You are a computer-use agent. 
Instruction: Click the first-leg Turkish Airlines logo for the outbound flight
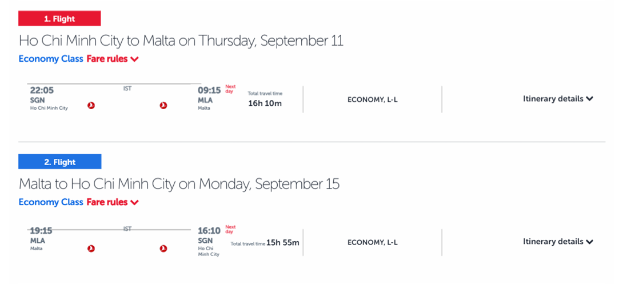pos(91,105)
